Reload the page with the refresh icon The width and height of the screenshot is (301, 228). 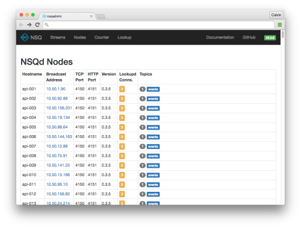point(37,25)
